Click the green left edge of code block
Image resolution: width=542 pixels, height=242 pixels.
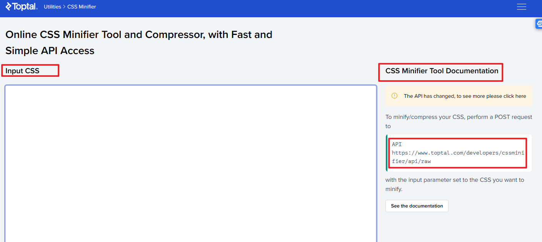[x=387, y=153]
